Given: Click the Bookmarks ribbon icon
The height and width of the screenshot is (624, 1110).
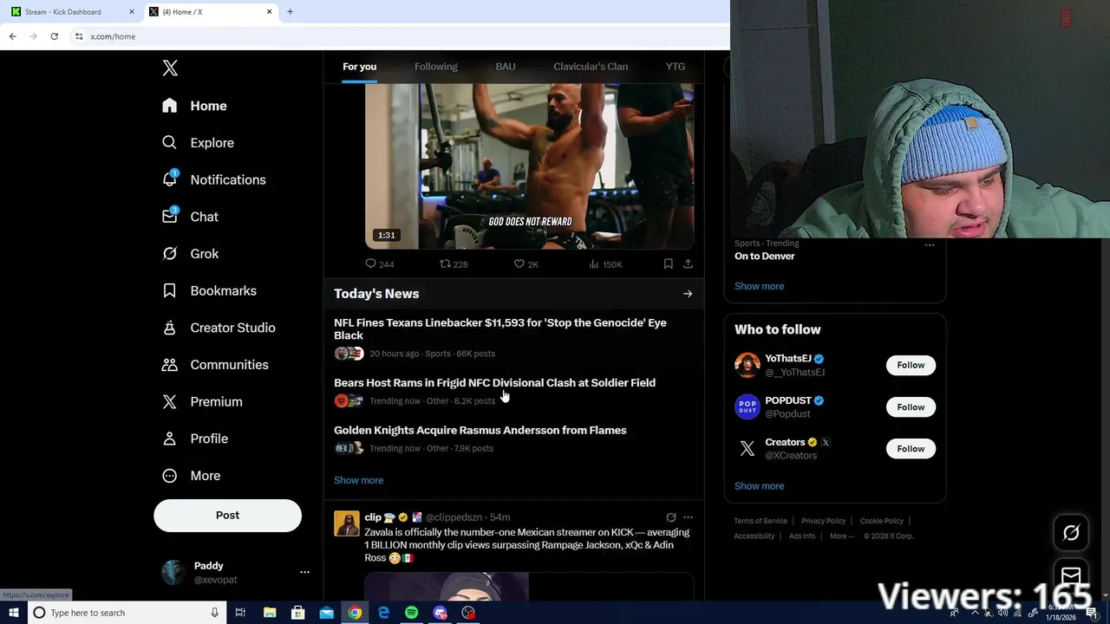Looking at the screenshot, I should tap(170, 291).
